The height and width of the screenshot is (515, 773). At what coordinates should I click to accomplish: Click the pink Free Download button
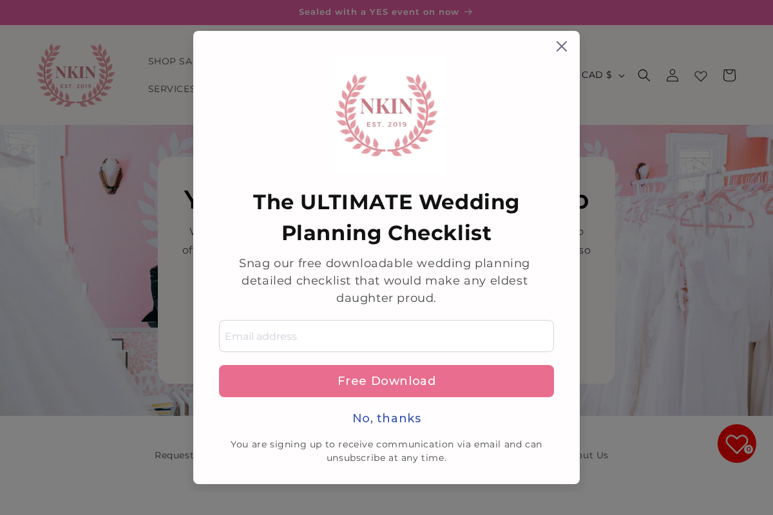point(386,381)
